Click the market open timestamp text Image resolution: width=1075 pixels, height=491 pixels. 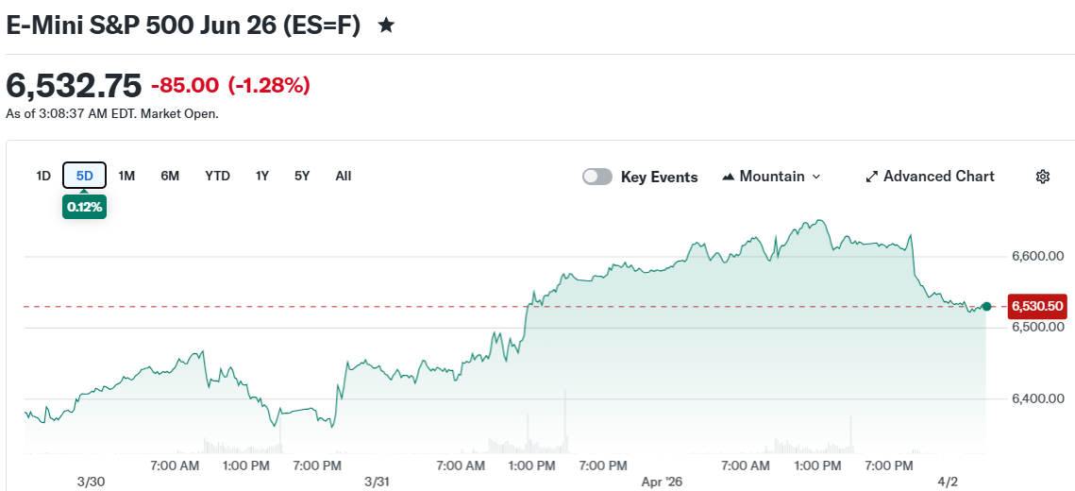click(x=112, y=114)
